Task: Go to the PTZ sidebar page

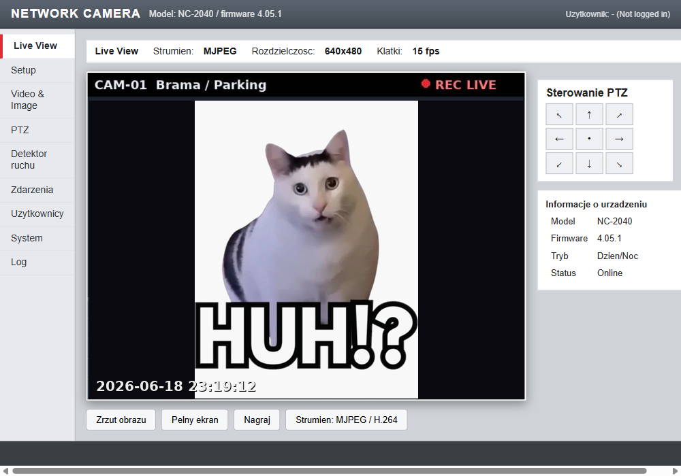Action: click(x=37, y=130)
